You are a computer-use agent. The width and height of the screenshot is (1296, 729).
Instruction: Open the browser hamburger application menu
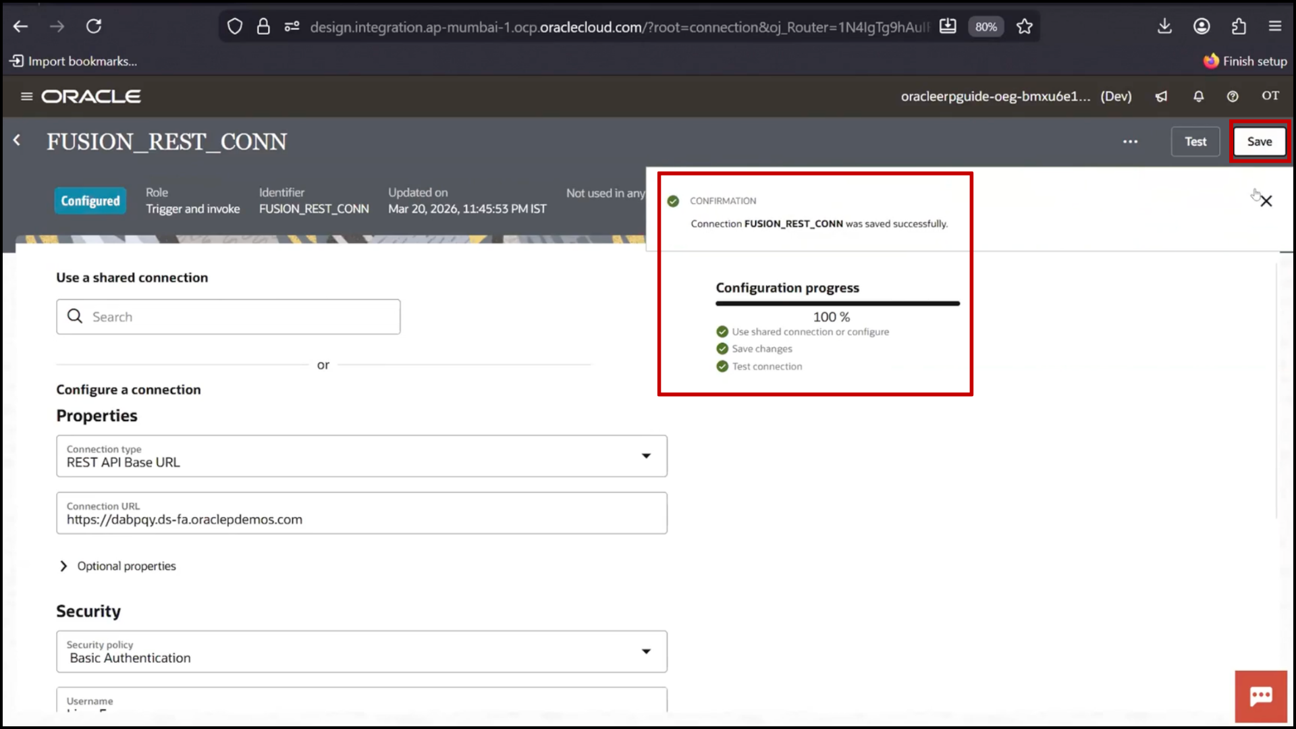1275,26
